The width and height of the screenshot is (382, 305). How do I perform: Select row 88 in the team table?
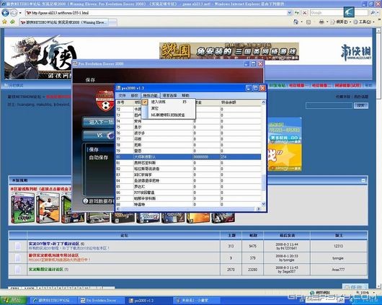click(x=188, y=205)
